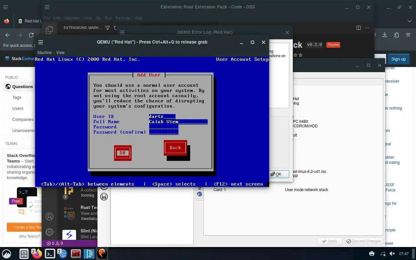This screenshot has width=416, height=260.
Task: Click the printer tray icon
Action: pos(372,254)
